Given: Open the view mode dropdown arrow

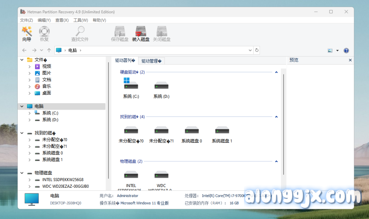Looking at the screenshot, I should click(337, 51).
